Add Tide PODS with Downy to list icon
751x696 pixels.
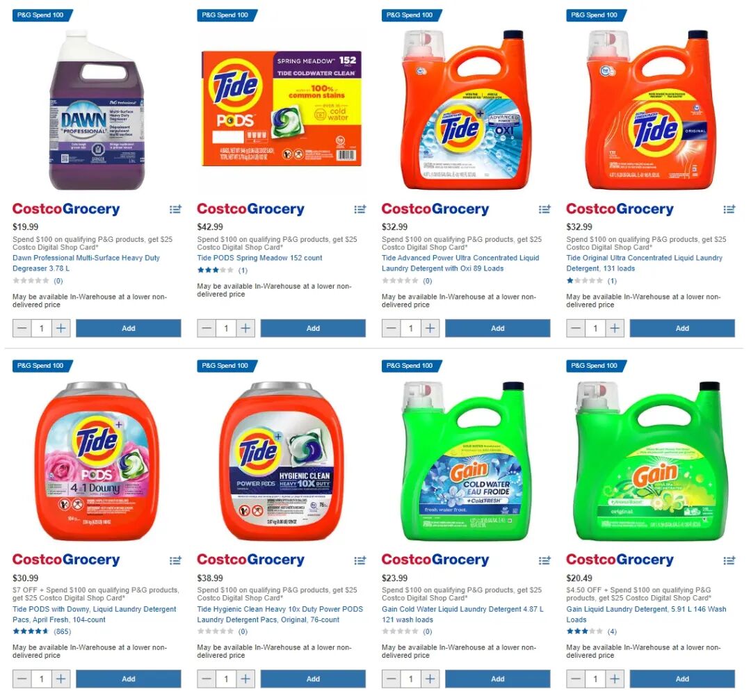click(x=176, y=560)
